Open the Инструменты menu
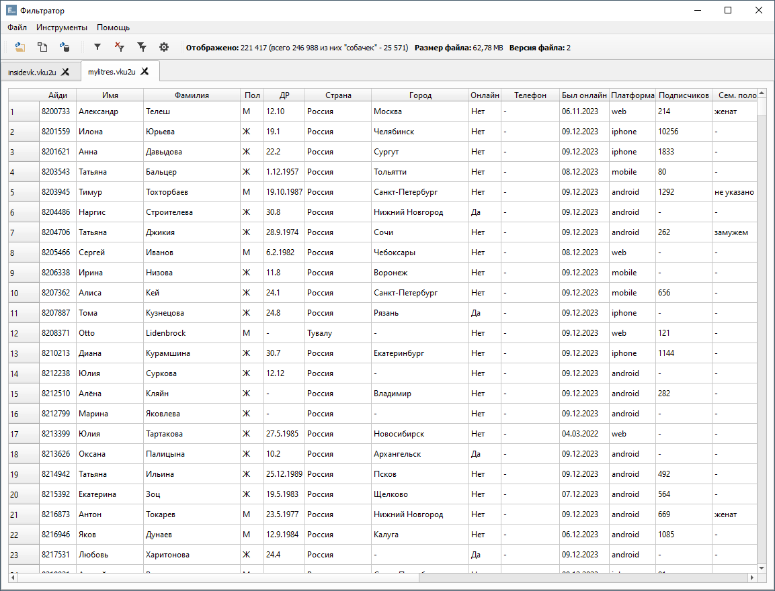775x591 pixels. click(x=62, y=28)
